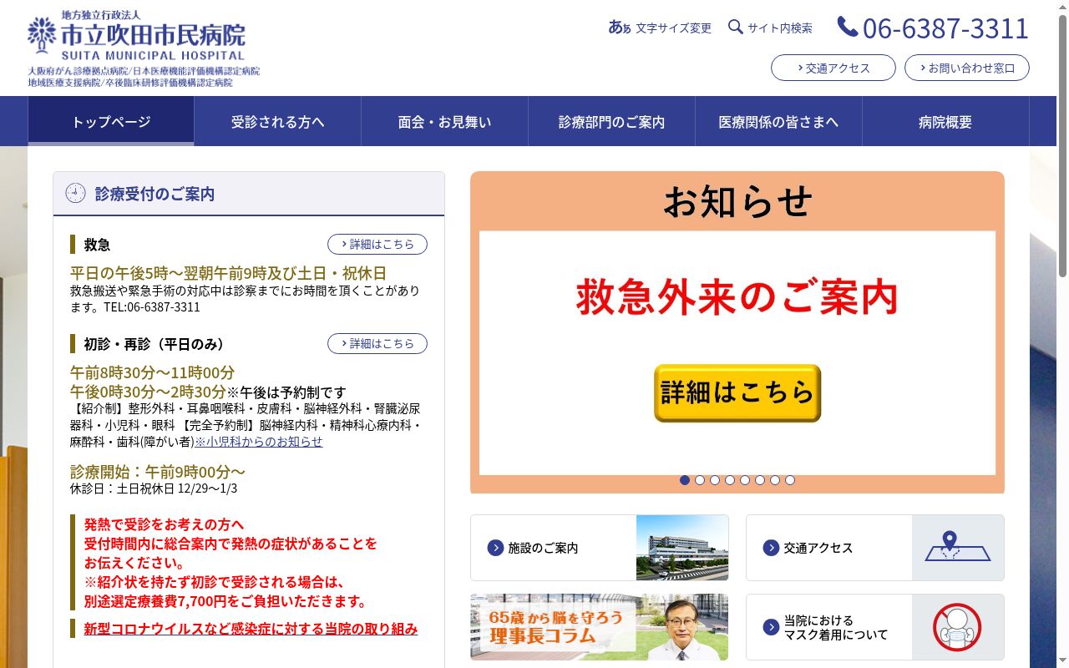The height and width of the screenshot is (668, 1069).
Task: Open site search magnifier icon
Action: pyautogui.click(x=735, y=27)
